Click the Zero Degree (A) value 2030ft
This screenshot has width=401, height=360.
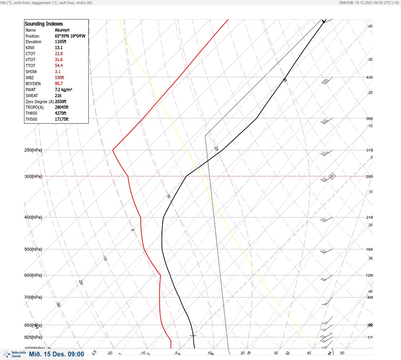point(61,102)
